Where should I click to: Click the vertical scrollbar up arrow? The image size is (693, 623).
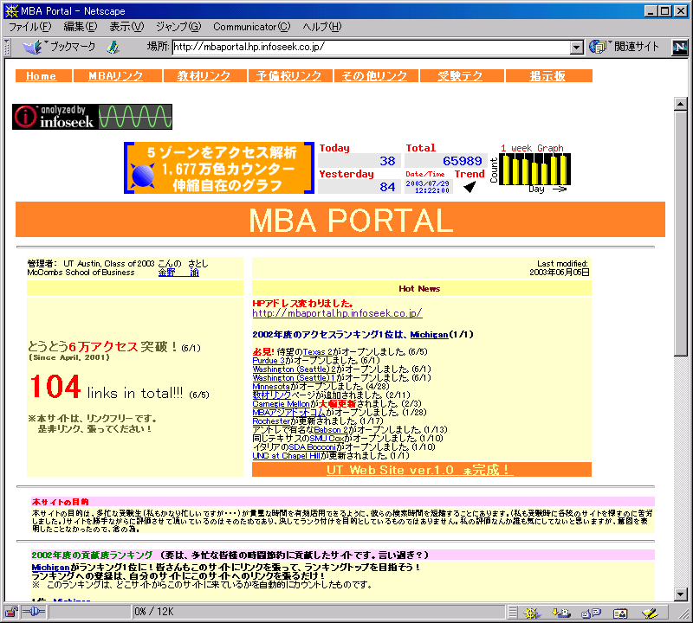point(680,104)
